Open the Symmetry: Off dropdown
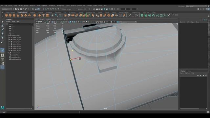The width and height of the screenshot is (210, 118). coord(82,9)
